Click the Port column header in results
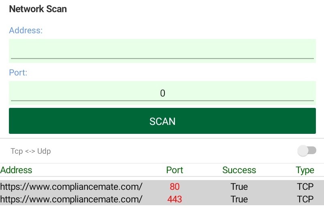Screen dimensions: 324x219 tap(175, 170)
